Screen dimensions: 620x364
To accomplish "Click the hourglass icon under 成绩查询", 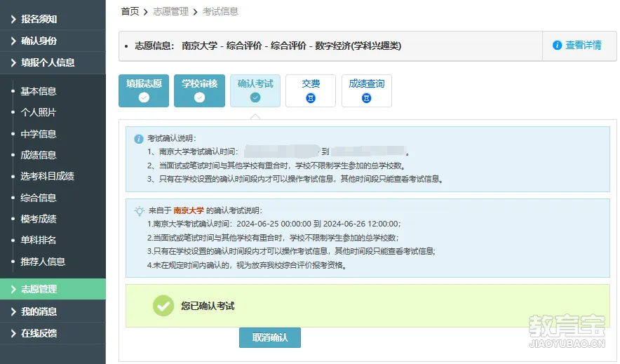I will pos(367,98).
